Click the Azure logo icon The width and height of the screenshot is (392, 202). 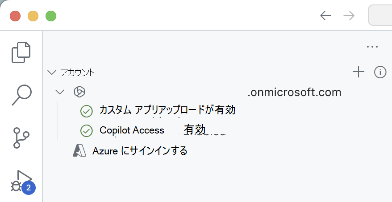[79, 151]
